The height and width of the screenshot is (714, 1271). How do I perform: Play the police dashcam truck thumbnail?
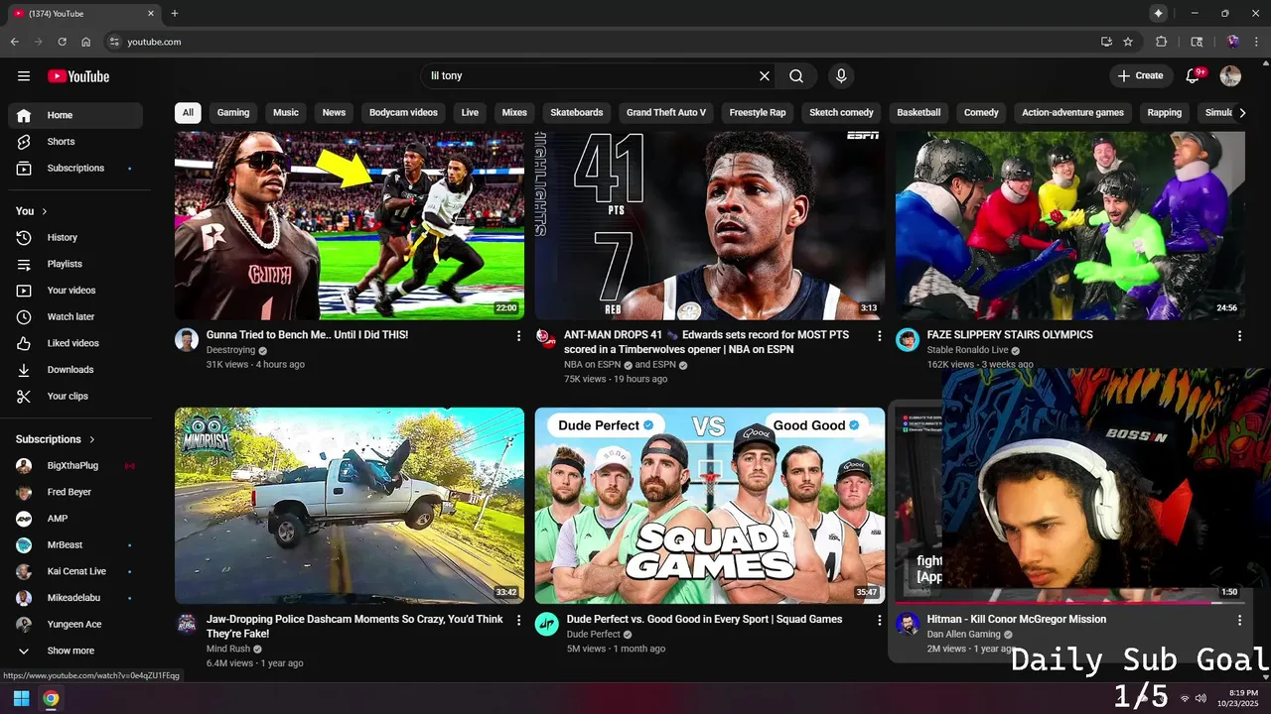350,506
